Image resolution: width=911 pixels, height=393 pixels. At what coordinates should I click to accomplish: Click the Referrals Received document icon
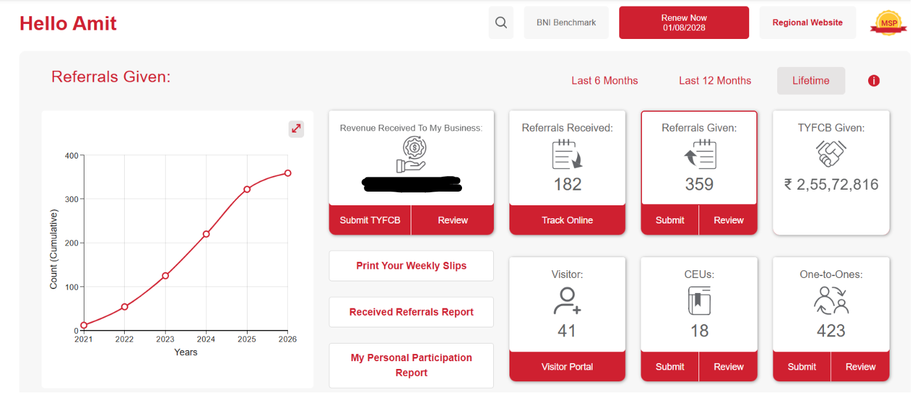tap(567, 155)
